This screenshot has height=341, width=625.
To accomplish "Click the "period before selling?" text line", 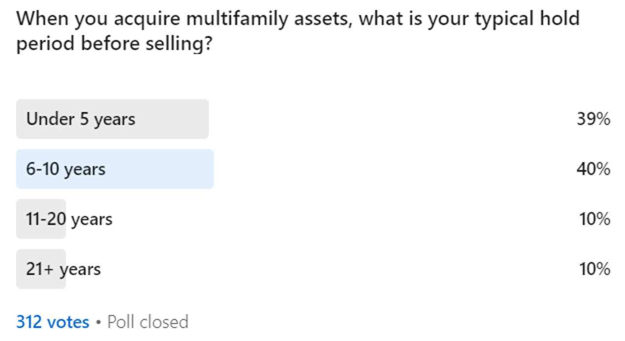I will coord(114,44).
